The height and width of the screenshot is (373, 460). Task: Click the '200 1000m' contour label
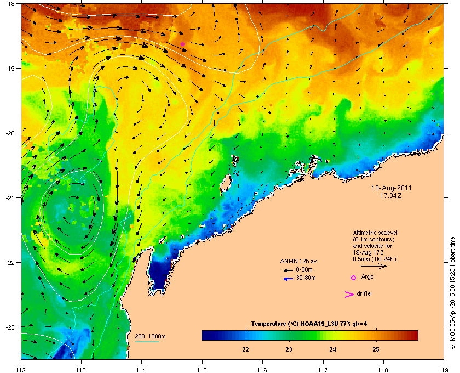point(150,337)
